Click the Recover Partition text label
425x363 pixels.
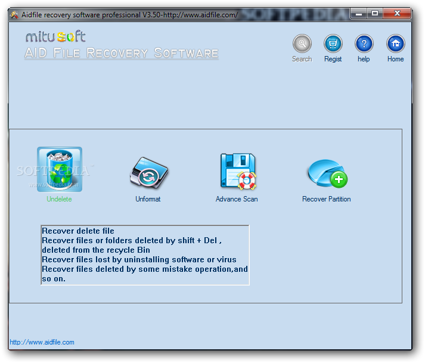(326, 199)
